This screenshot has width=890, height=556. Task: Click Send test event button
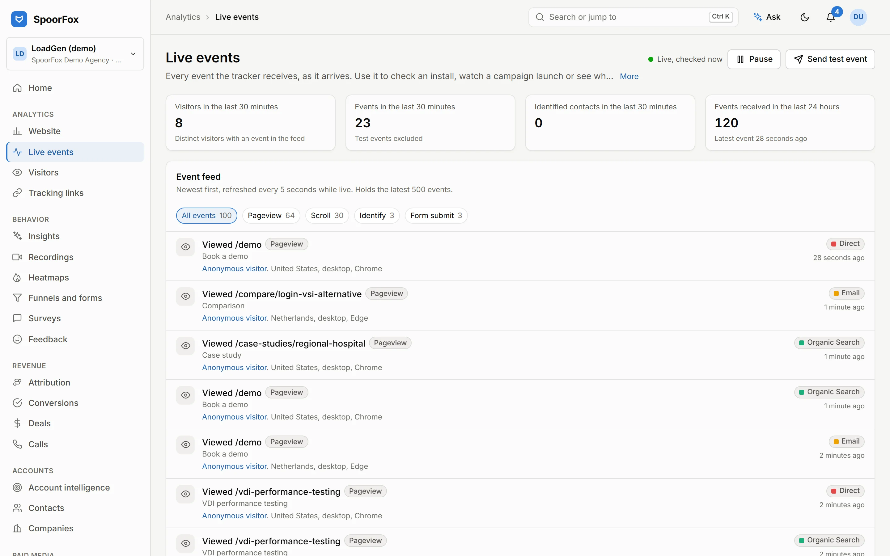pyautogui.click(x=830, y=59)
